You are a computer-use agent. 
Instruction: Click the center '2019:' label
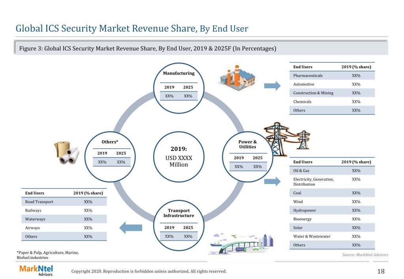click(x=179, y=149)
